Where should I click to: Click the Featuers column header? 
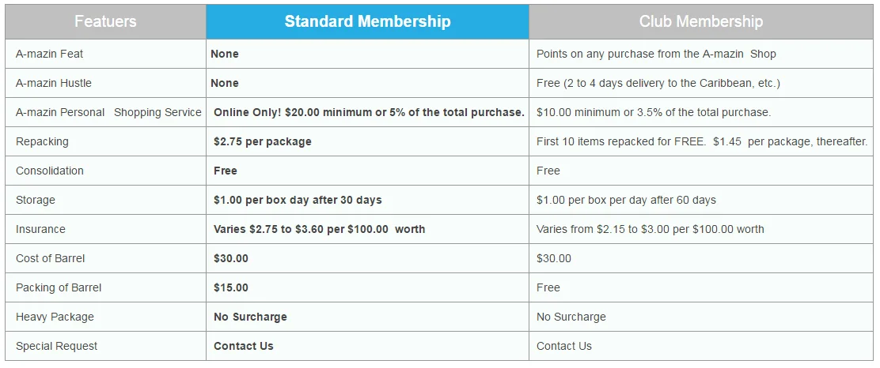point(105,21)
